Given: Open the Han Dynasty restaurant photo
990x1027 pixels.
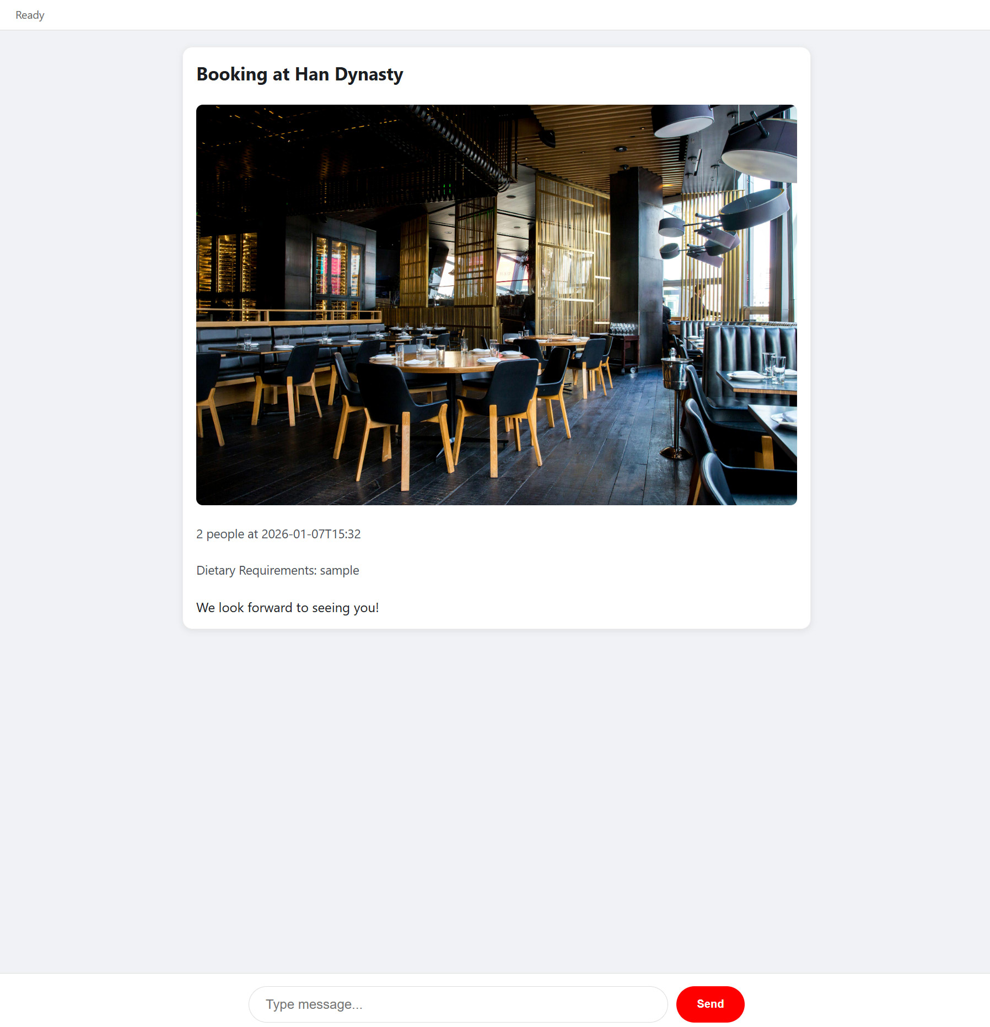Looking at the screenshot, I should pyautogui.click(x=496, y=305).
